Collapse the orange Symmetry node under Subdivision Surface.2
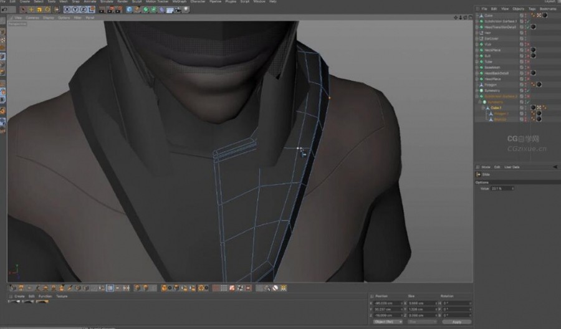 pos(480,102)
